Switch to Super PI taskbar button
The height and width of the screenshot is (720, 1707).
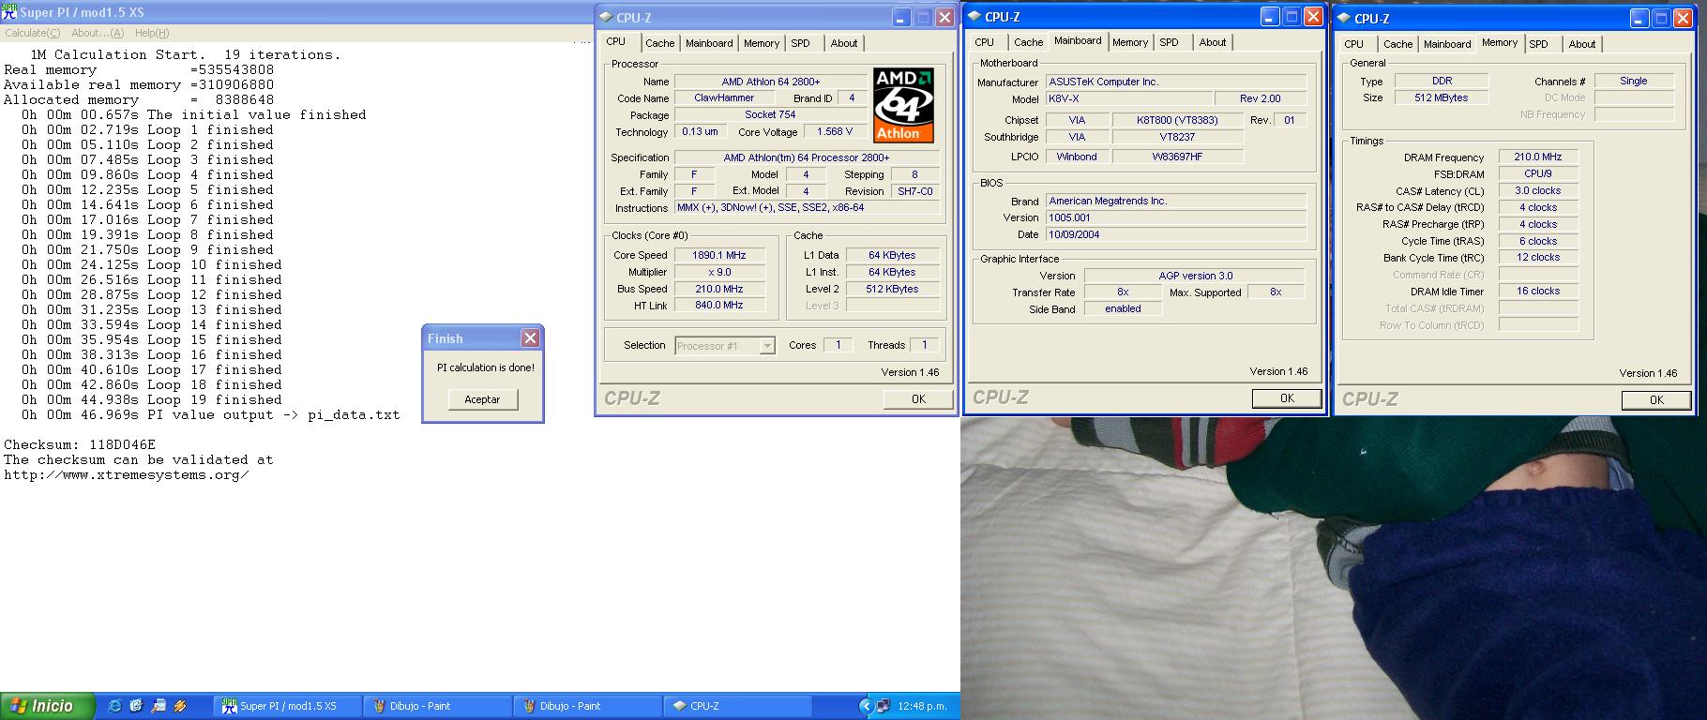click(x=288, y=706)
